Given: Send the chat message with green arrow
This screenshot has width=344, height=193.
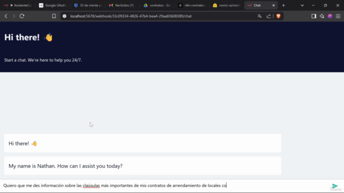Looking at the screenshot, I should [x=335, y=186].
